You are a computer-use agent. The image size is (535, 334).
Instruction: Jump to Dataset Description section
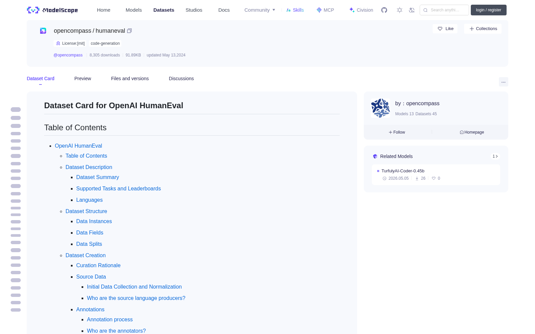click(x=89, y=167)
